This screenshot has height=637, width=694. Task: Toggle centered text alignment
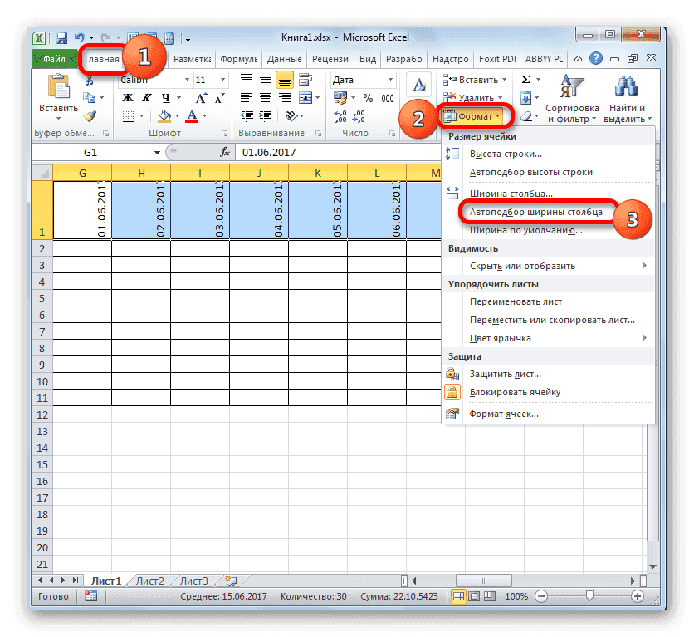[x=266, y=96]
